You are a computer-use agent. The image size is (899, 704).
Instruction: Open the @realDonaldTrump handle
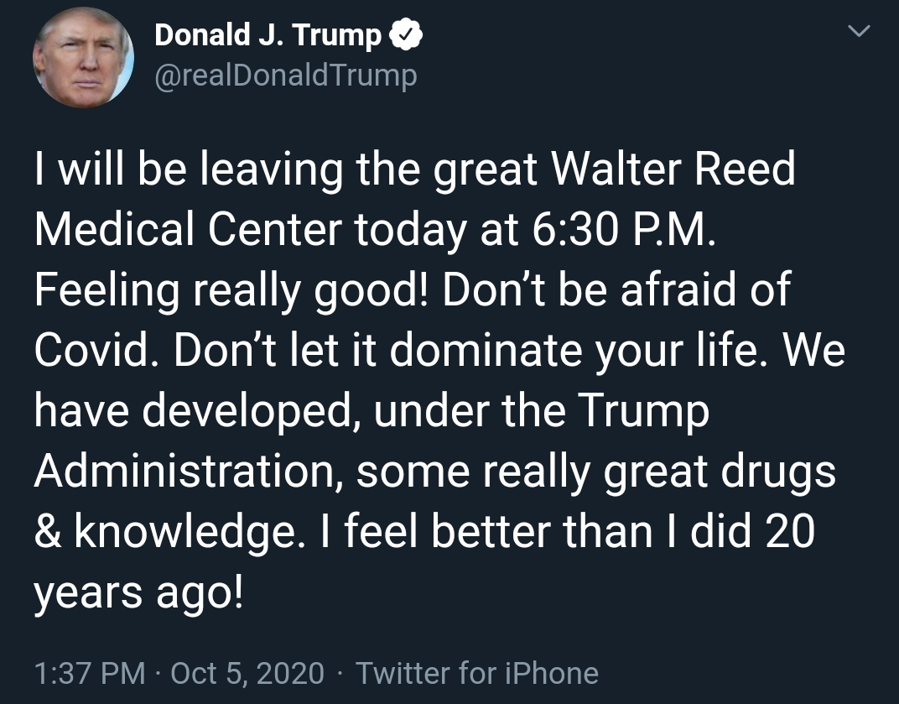[x=285, y=76]
